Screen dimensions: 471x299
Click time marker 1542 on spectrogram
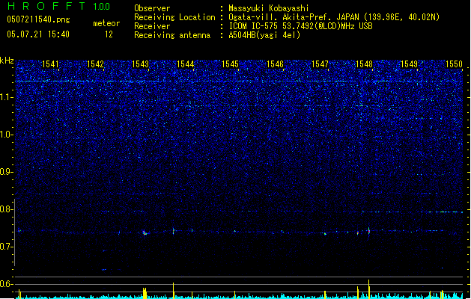pyautogui.click(x=95, y=64)
